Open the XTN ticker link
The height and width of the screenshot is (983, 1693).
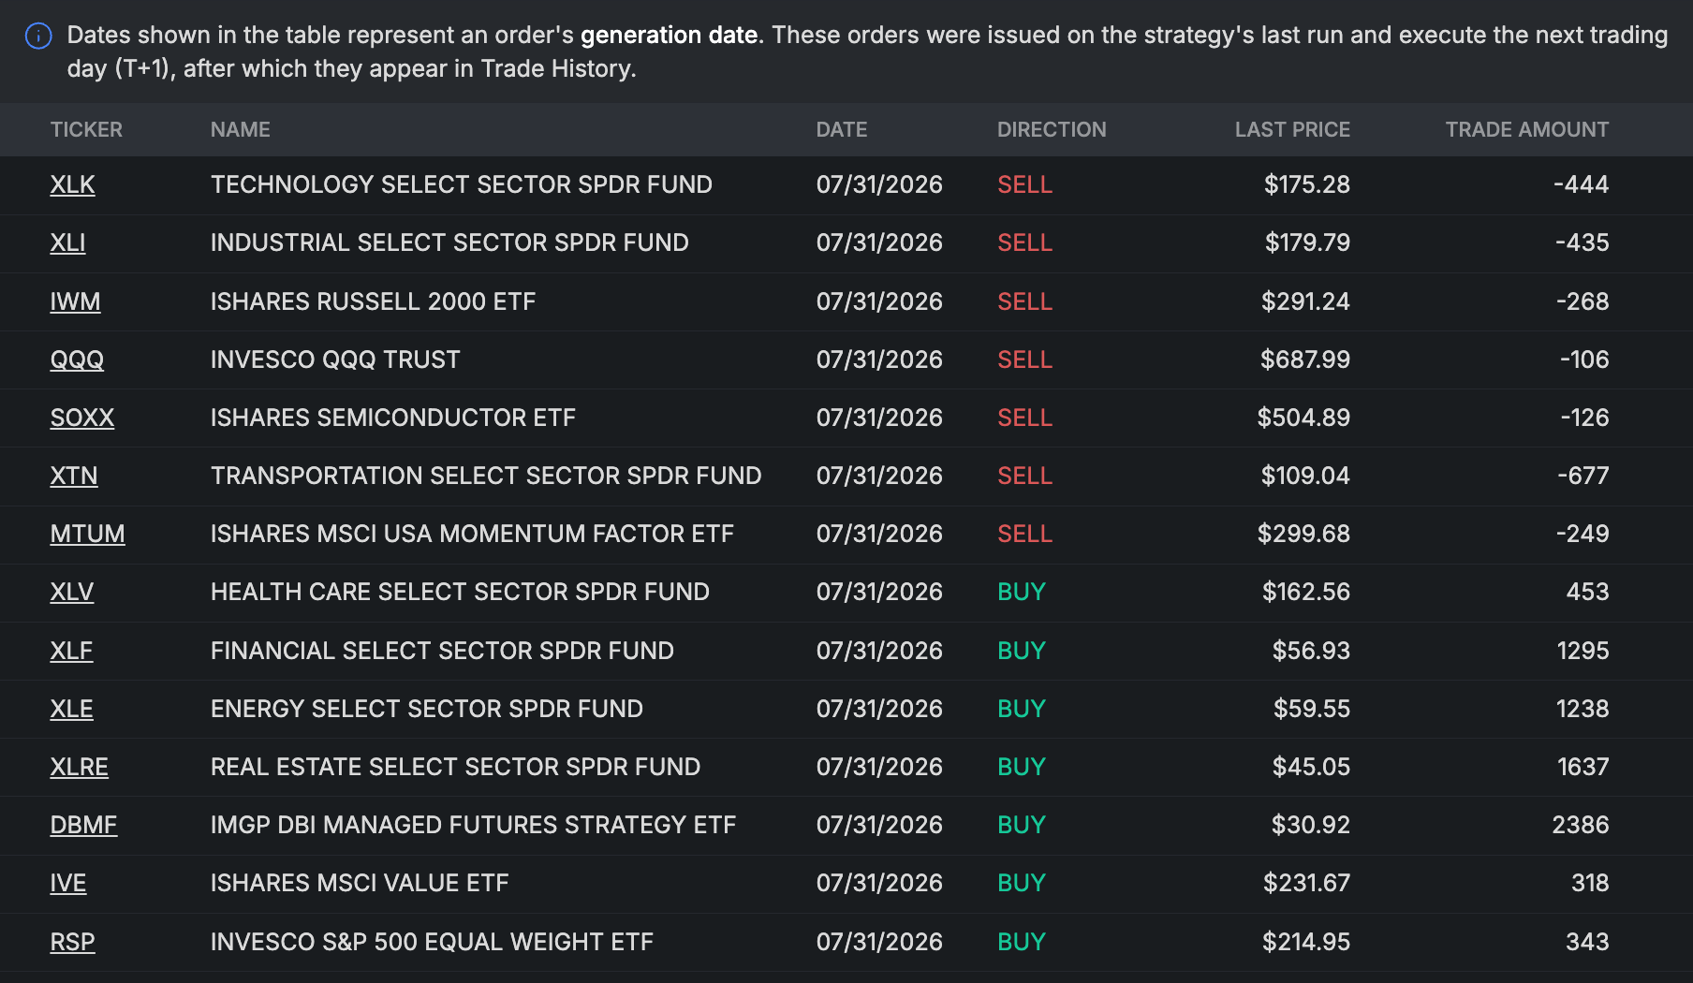74,476
